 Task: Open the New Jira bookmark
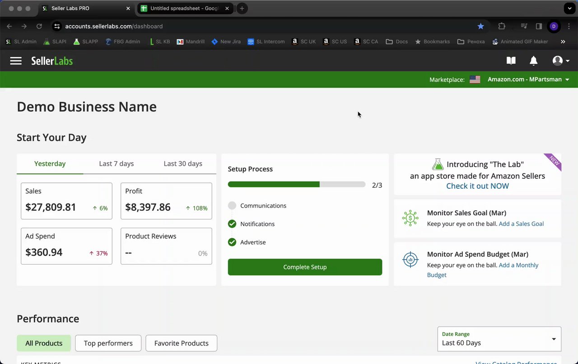click(x=226, y=42)
